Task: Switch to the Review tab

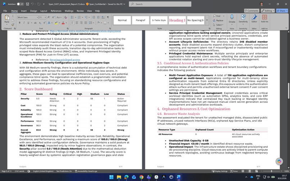Action: [80, 11]
